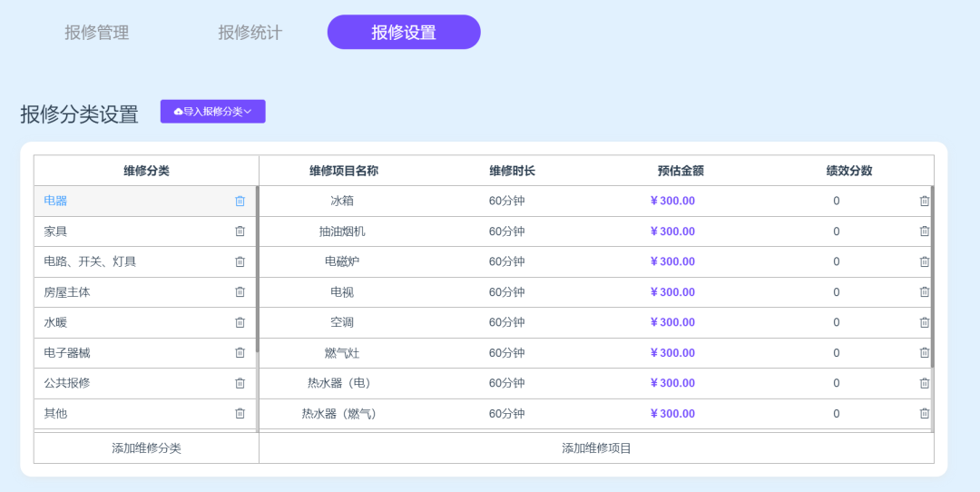The height and width of the screenshot is (492, 980).
Task: Select the 房屋主体 category row
Action: pos(145,292)
